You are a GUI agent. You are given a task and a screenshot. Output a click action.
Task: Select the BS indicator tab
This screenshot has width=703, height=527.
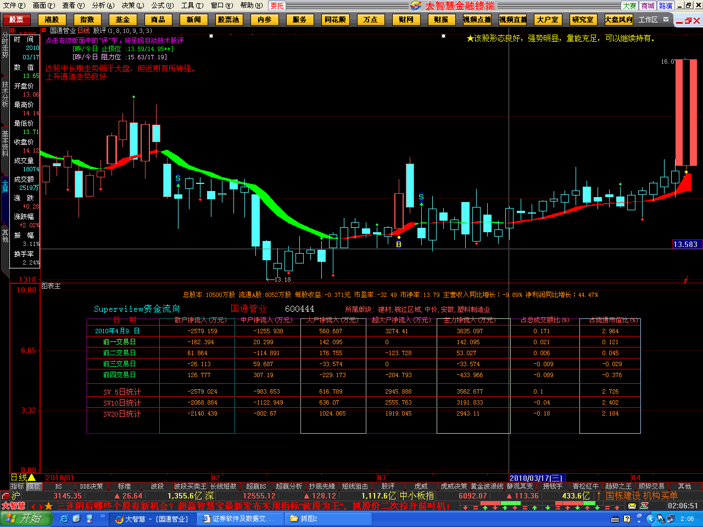click(59, 486)
